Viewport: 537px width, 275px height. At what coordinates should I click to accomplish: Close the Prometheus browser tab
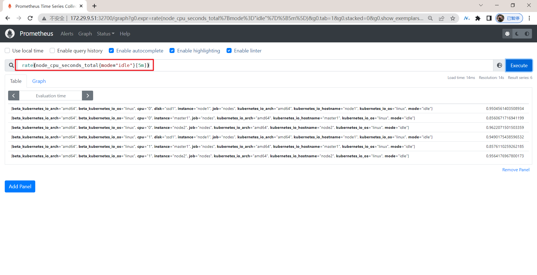pos(81,6)
